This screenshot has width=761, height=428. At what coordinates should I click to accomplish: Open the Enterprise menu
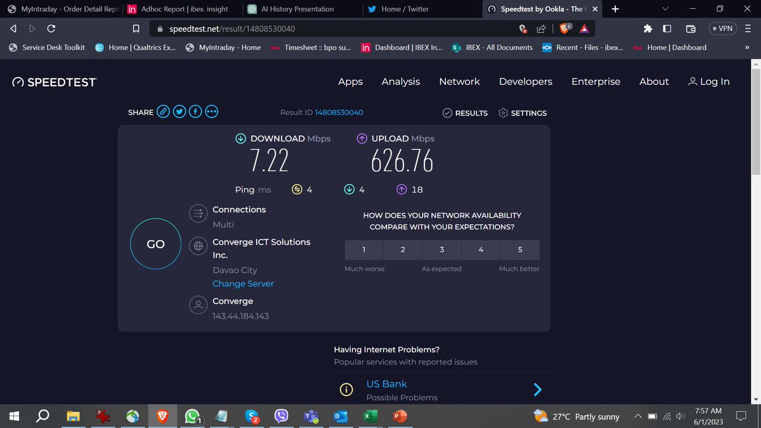coord(596,81)
